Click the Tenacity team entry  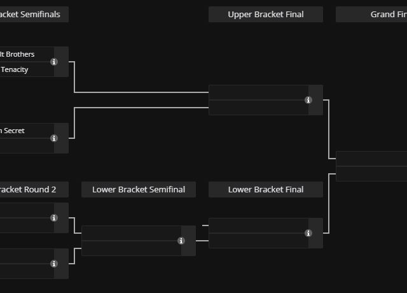(x=19, y=69)
